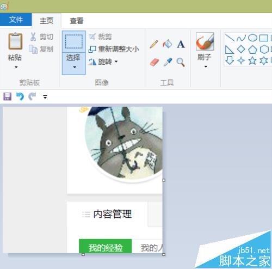Click the Paste clipboard icon
This screenshot has width=272, height=269.
point(15,41)
